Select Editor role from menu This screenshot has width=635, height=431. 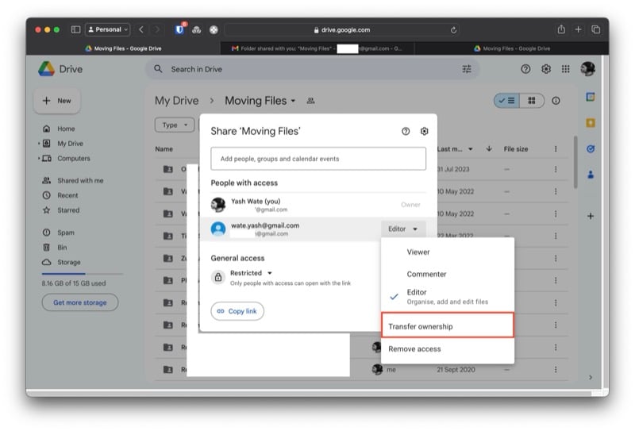(448, 297)
